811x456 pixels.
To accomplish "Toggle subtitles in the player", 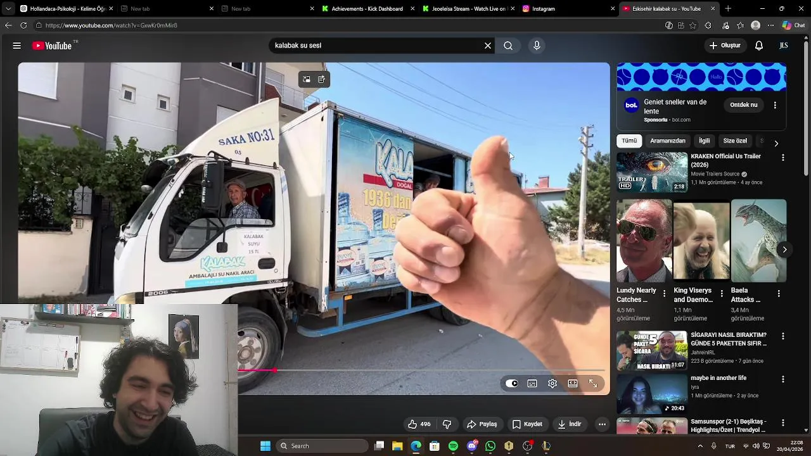I will (x=532, y=383).
